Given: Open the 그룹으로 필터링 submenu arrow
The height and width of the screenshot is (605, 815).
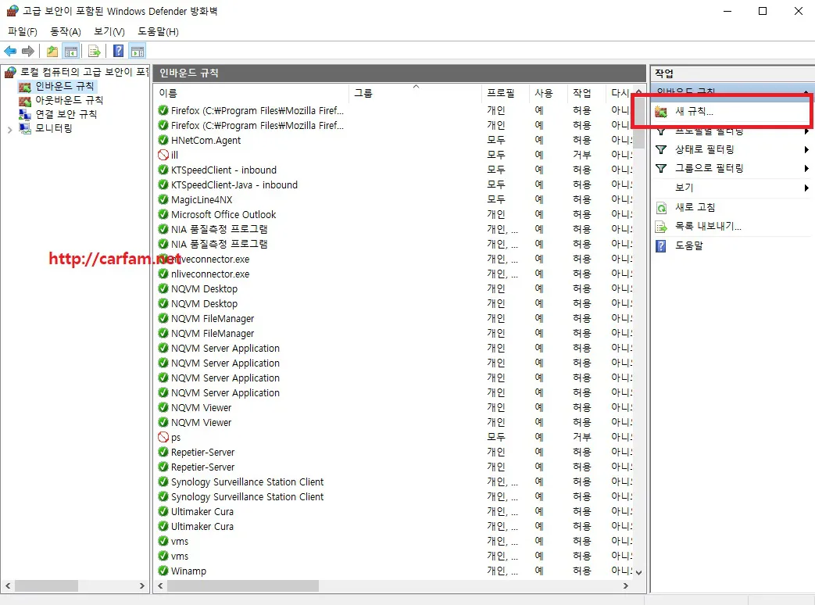Looking at the screenshot, I should pos(806,168).
